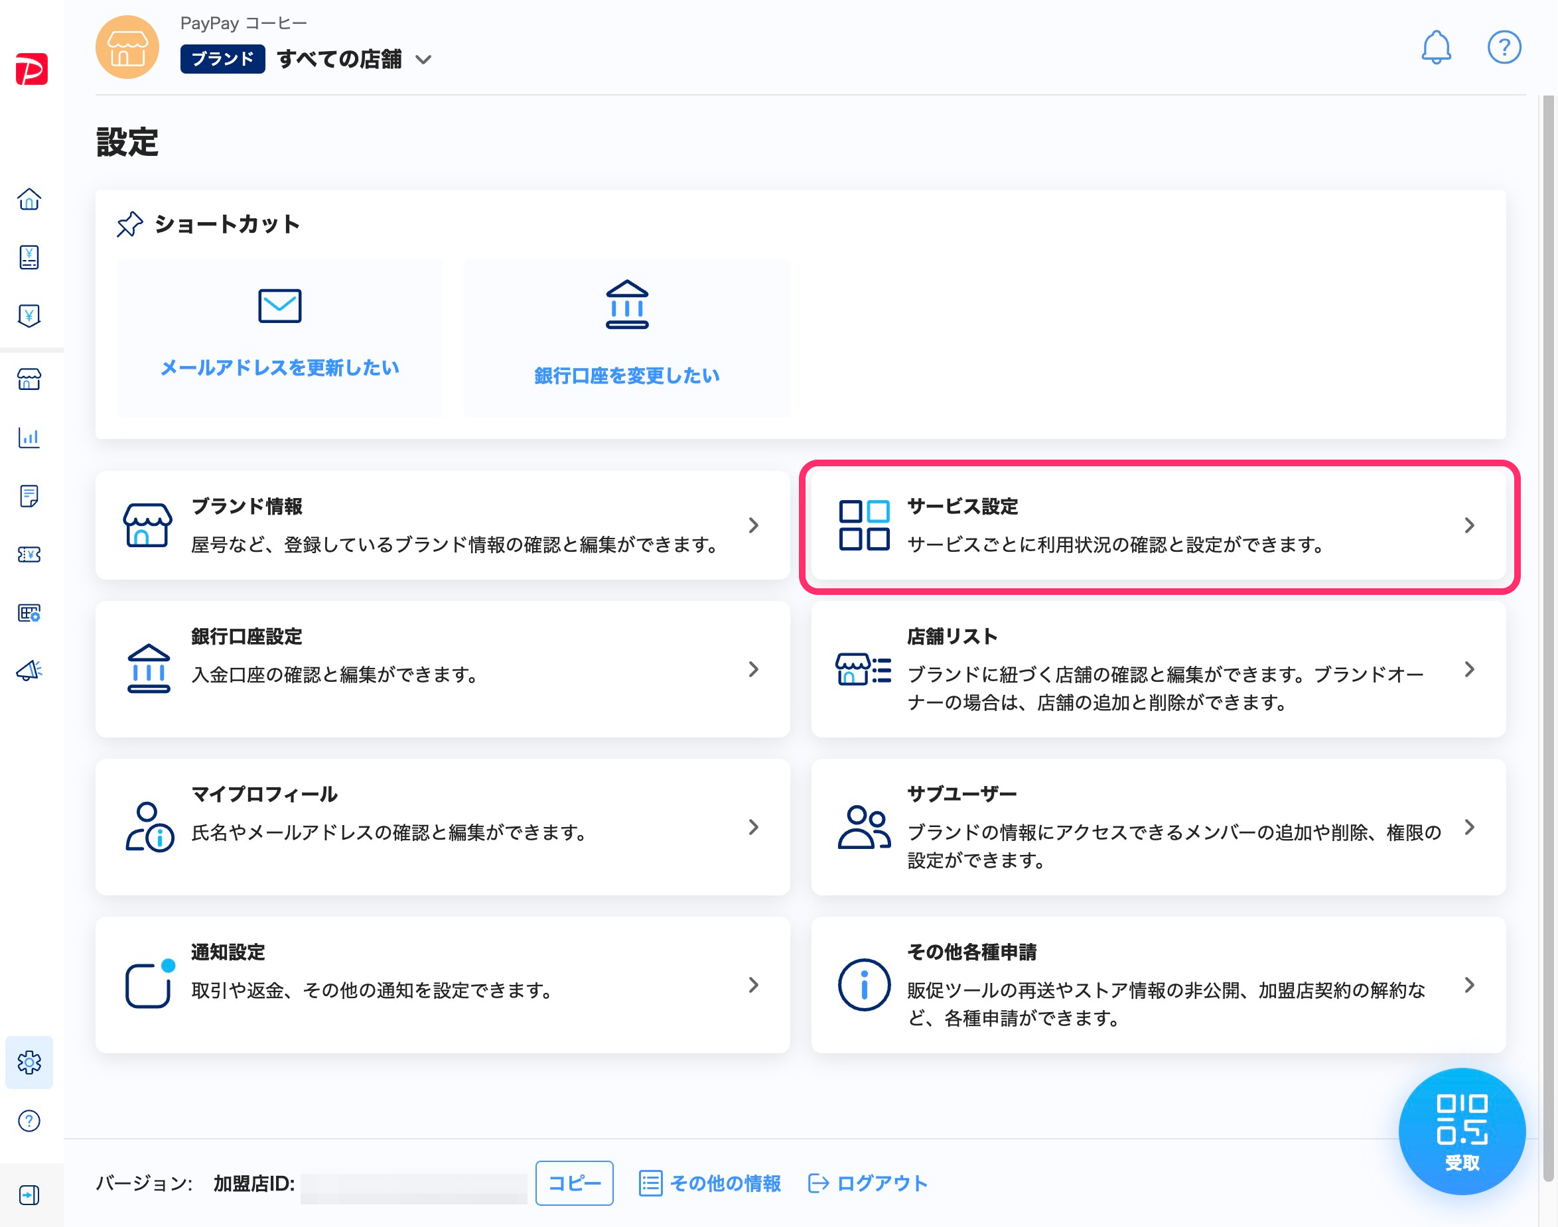Click the サブユーザー people icon
This screenshot has width=1558, height=1227.
[x=864, y=827]
